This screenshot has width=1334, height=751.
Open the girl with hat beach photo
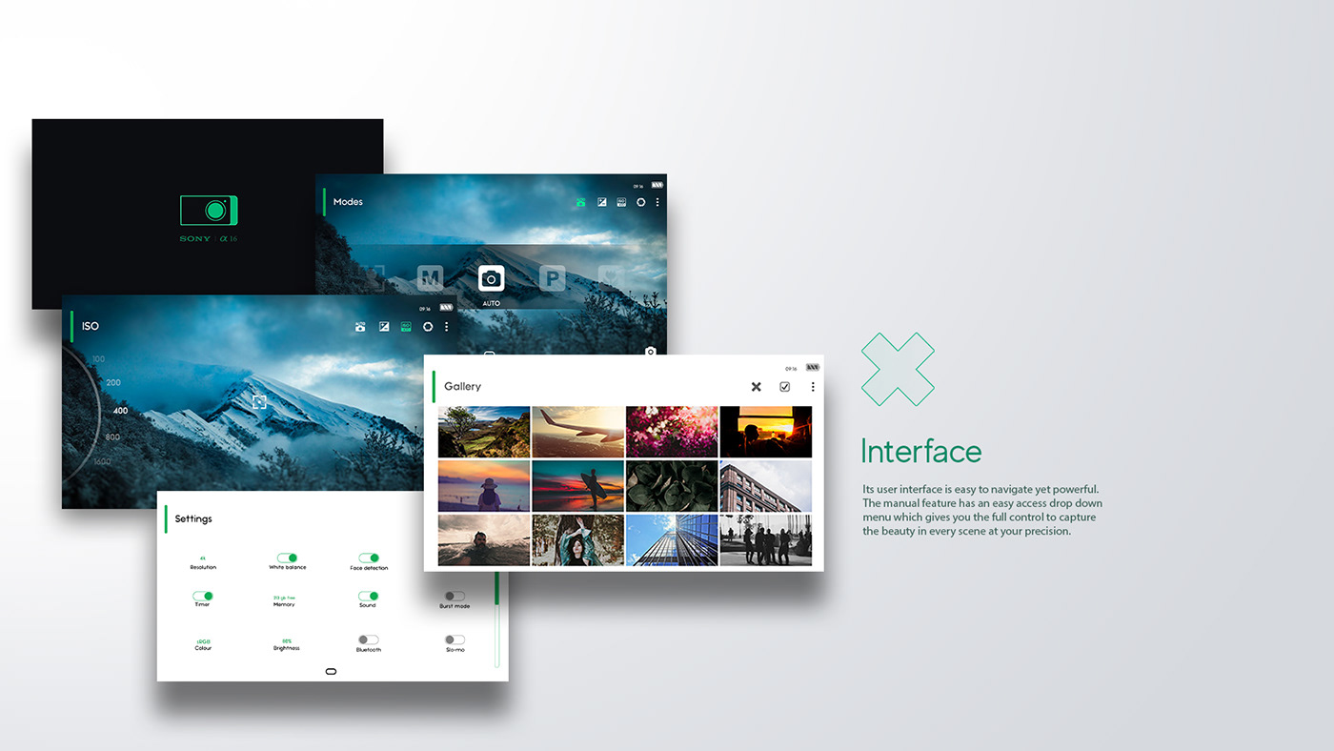point(484,486)
